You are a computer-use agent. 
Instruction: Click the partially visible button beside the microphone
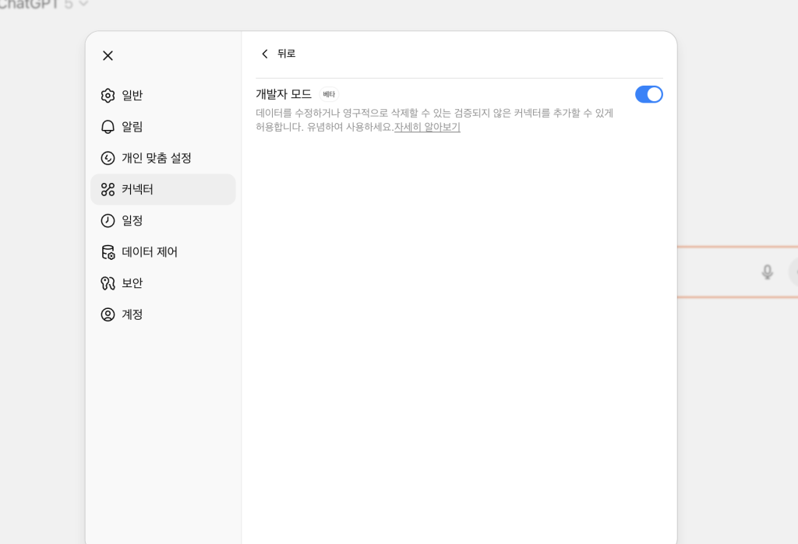coord(793,272)
